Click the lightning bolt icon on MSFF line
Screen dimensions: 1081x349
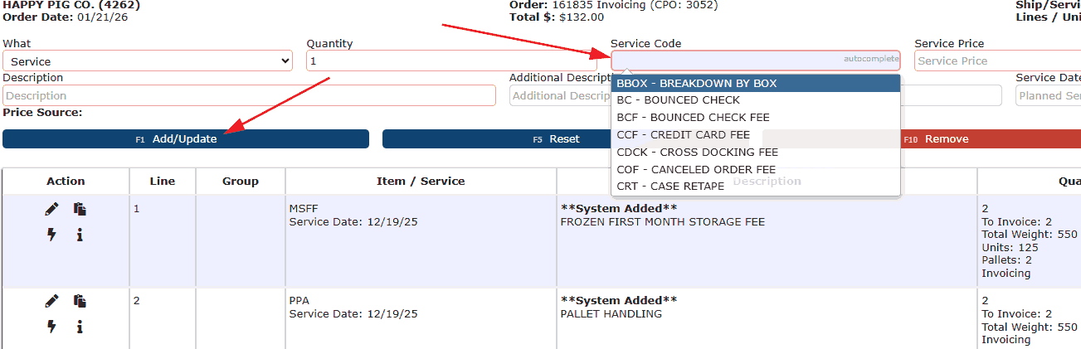(51, 235)
